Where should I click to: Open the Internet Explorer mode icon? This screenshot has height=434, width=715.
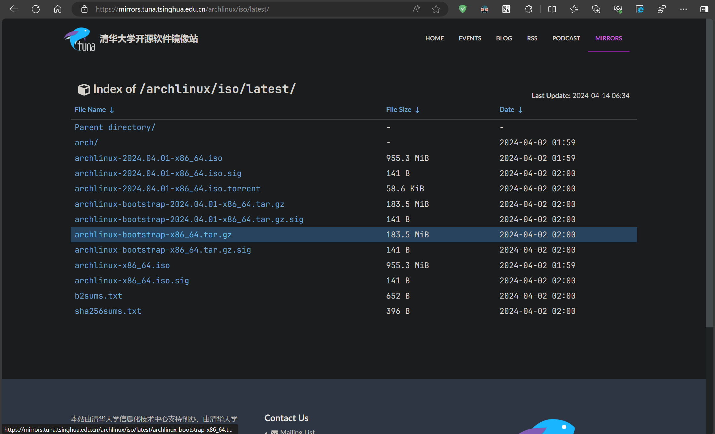pos(640,9)
